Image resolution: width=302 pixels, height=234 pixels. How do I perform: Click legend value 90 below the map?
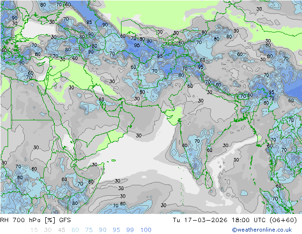coord(102,230)
